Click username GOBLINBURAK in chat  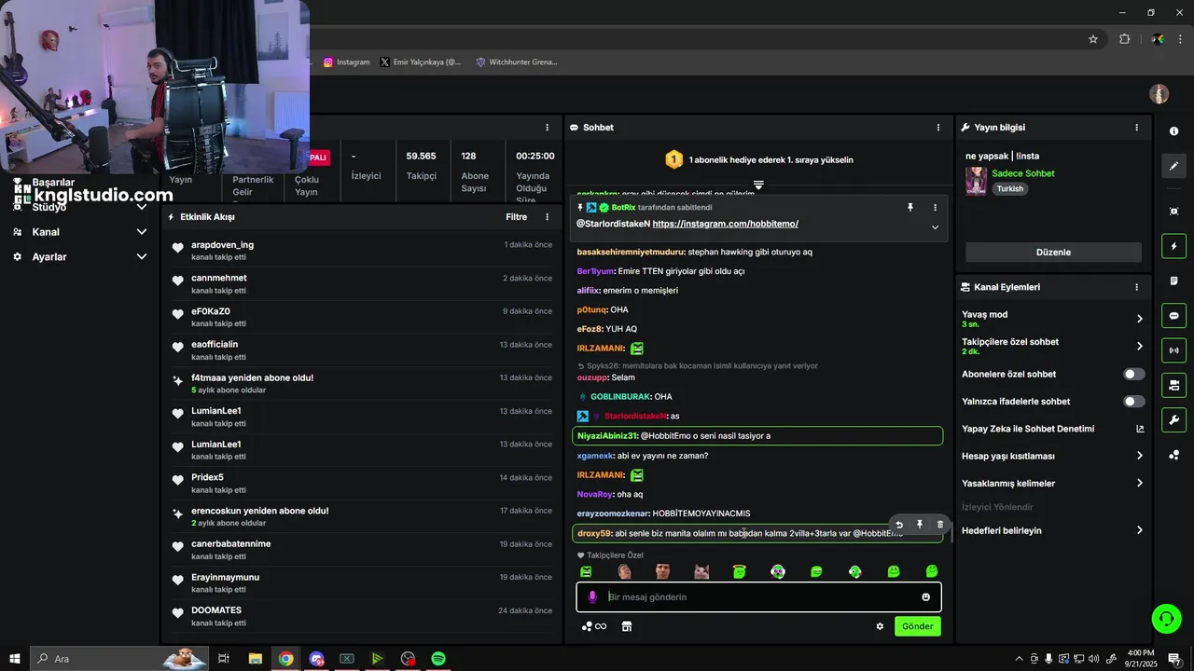tap(619, 397)
